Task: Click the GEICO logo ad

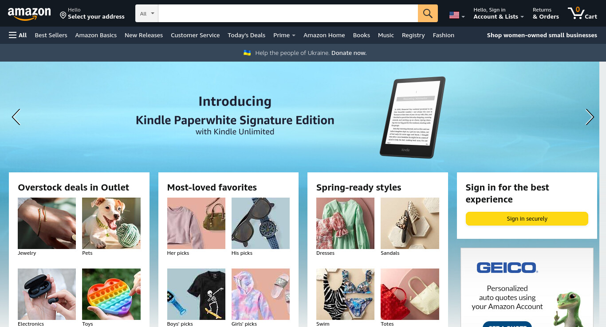Action: (507, 268)
